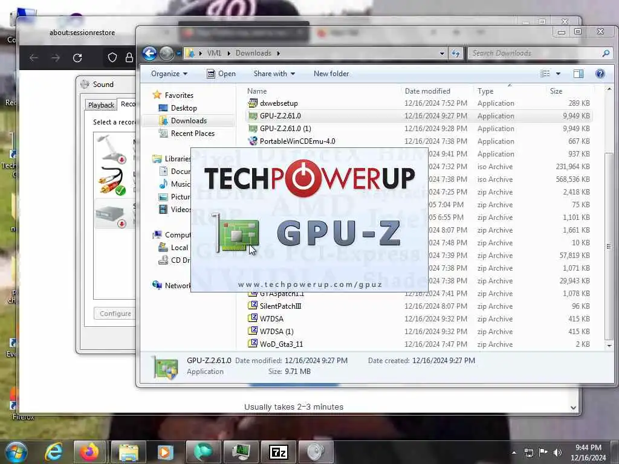This screenshot has height=464, width=619.
Task: Expand the address bar history dropdown
Action: click(x=442, y=53)
